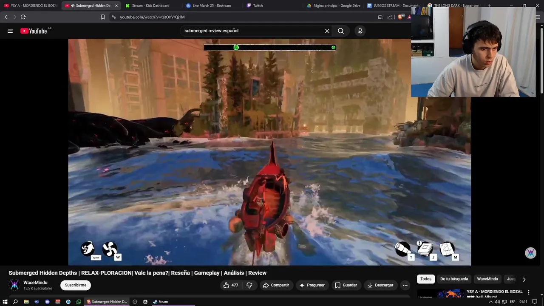Switch to YSY A - MORDIENDO EL BOZAL tab

pos(31,6)
